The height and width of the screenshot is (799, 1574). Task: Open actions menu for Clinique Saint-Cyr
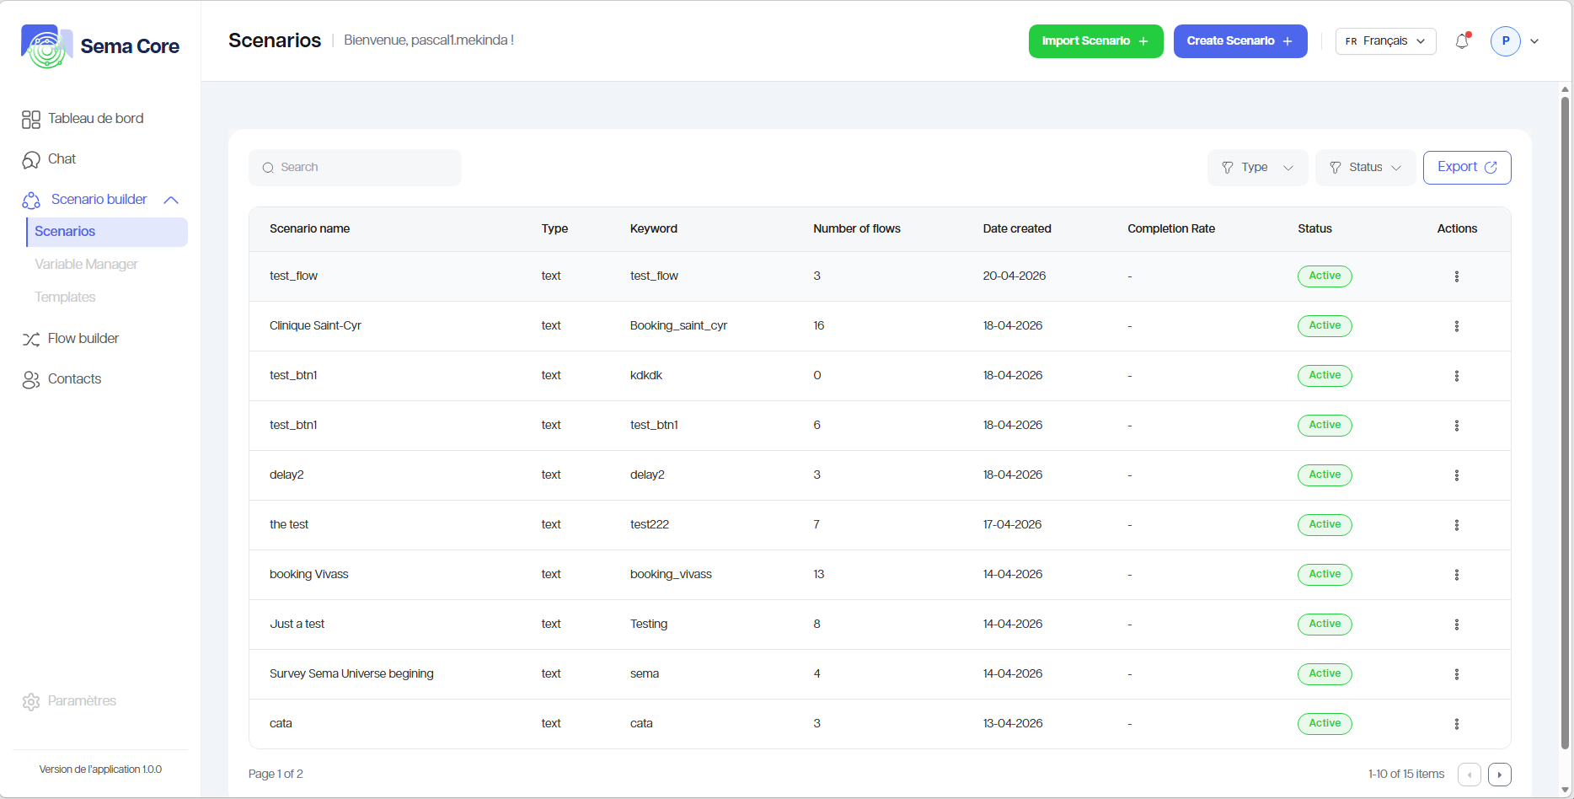(x=1456, y=326)
